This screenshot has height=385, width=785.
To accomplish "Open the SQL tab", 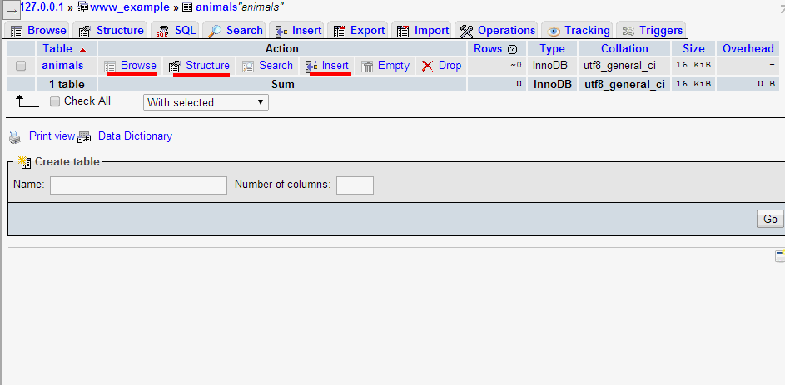I will pos(176,31).
